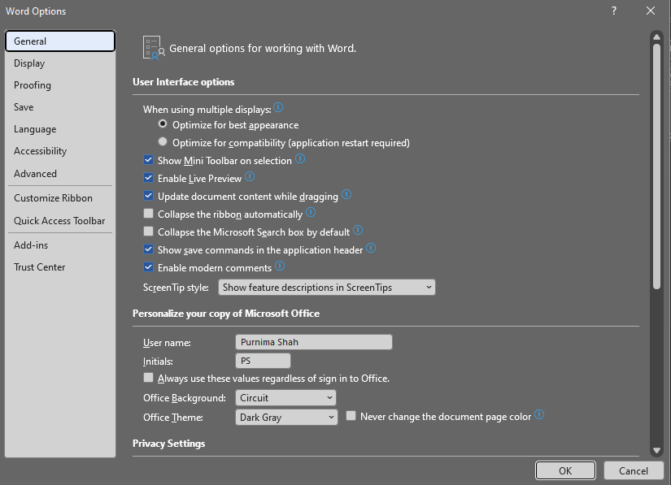Toggle Show save commands in application header
The width and height of the screenshot is (671, 485).
pyautogui.click(x=149, y=249)
